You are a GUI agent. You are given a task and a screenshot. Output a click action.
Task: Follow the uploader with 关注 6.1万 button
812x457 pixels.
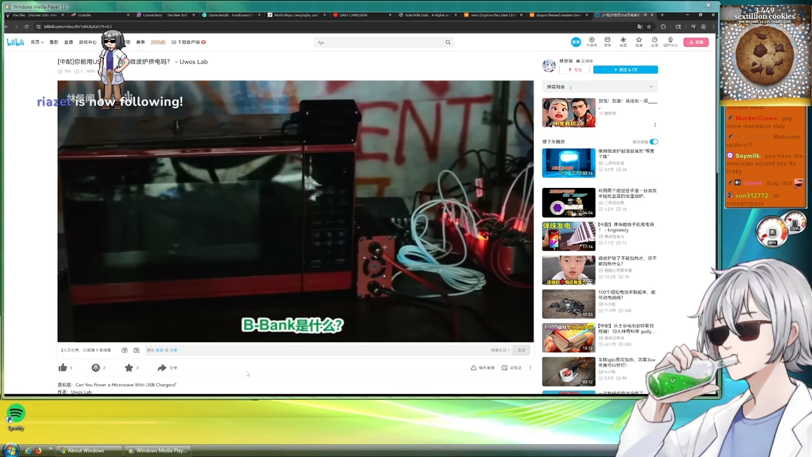(625, 70)
